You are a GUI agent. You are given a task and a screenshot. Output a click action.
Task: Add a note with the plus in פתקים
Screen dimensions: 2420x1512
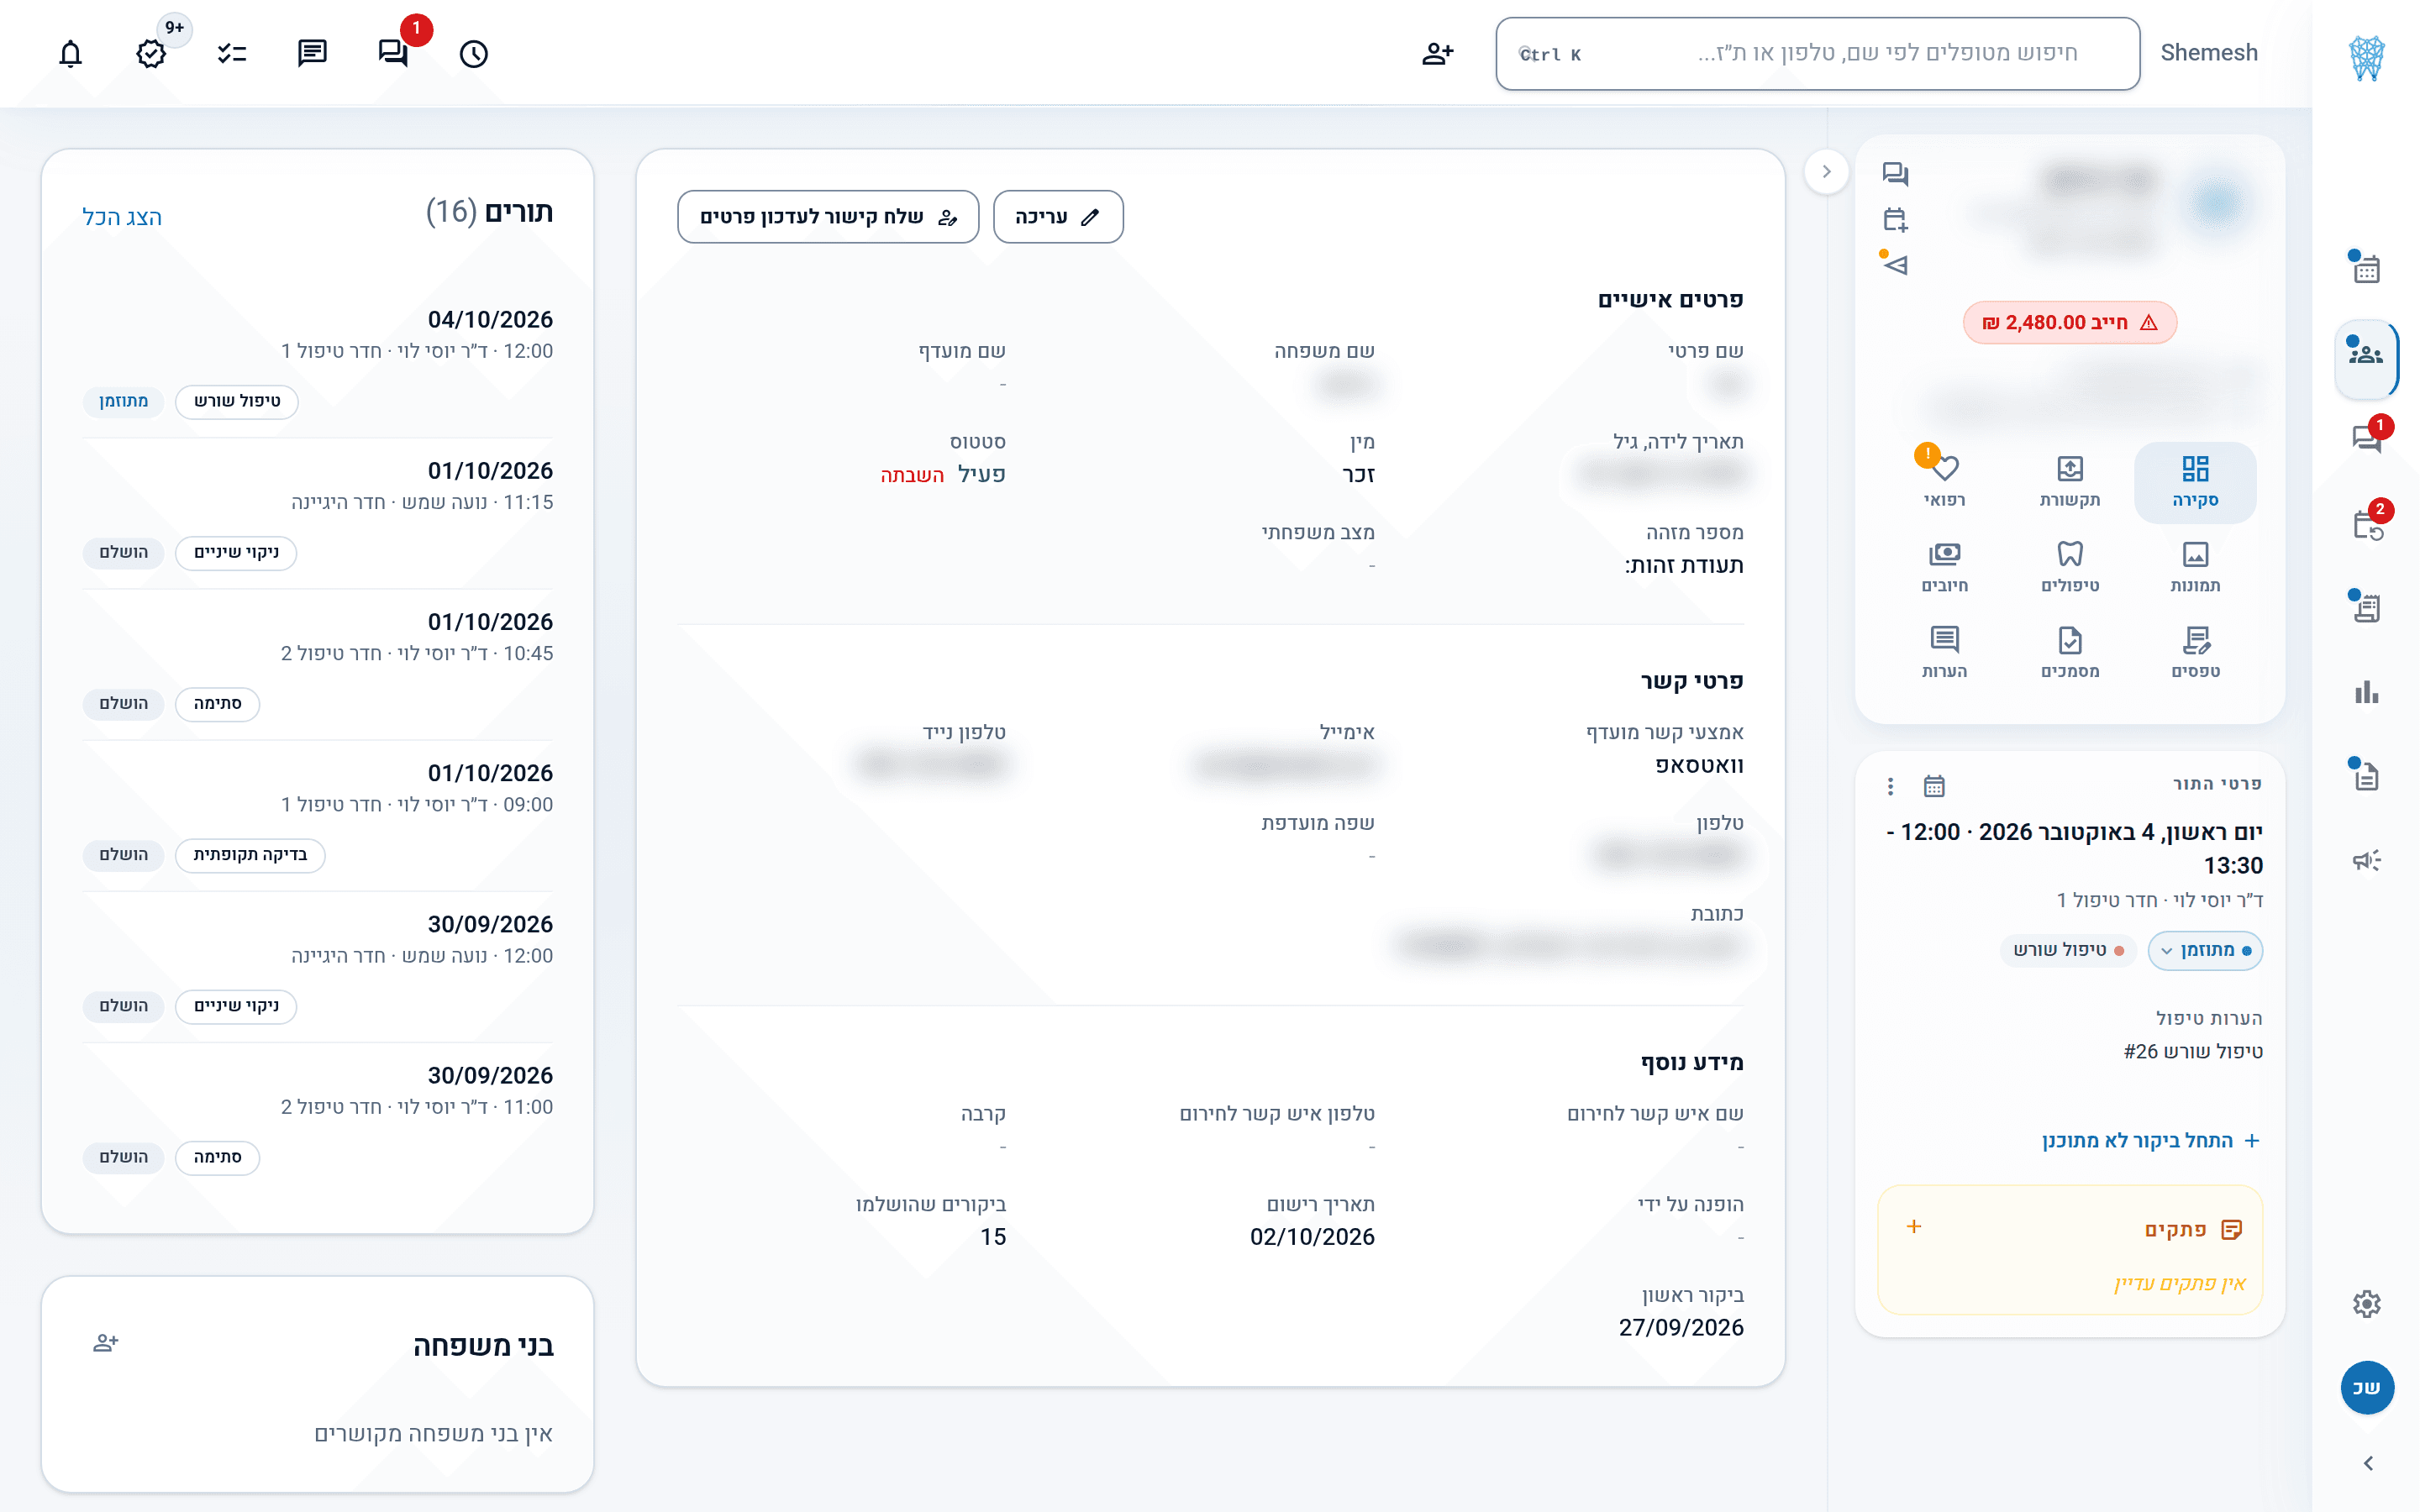tap(1914, 1226)
